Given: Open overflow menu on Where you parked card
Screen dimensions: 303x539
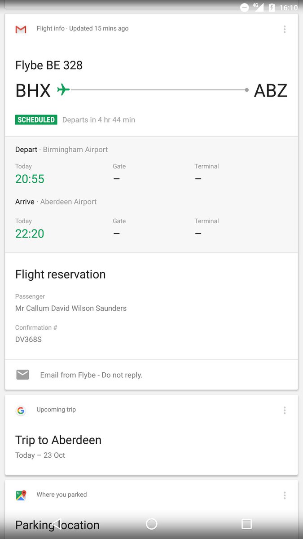Looking at the screenshot, I should pyautogui.click(x=285, y=495).
